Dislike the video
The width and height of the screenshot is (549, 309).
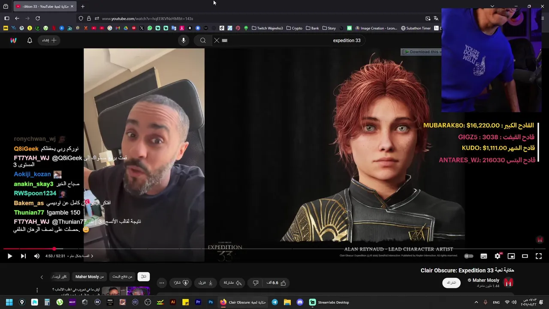(x=256, y=283)
